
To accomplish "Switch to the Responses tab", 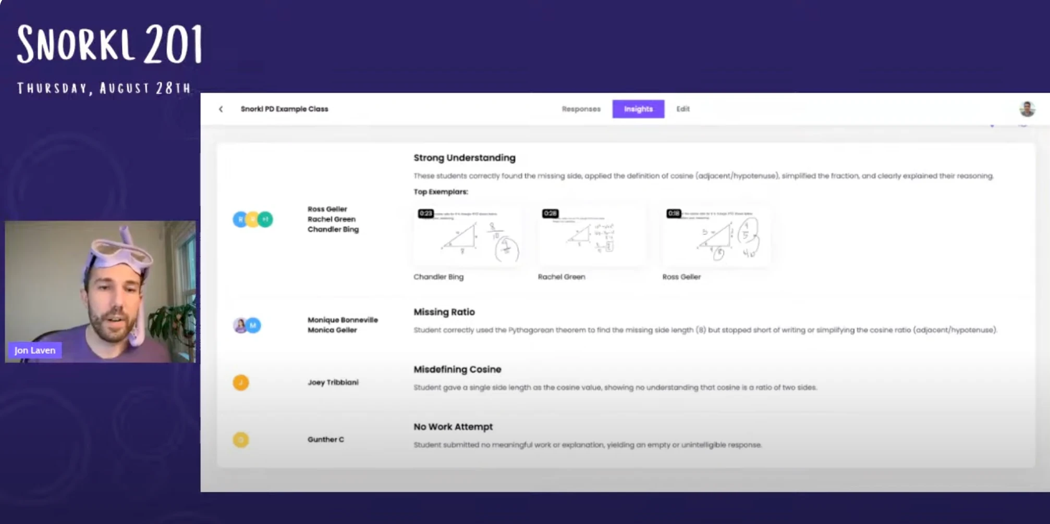I will pos(581,109).
